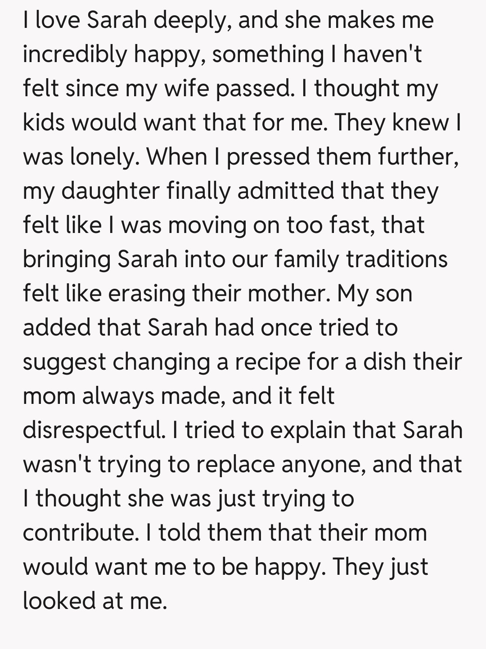Screen dimensions: 486x649
Task: Click the word "disrespectful"
Action: coord(93,430)
